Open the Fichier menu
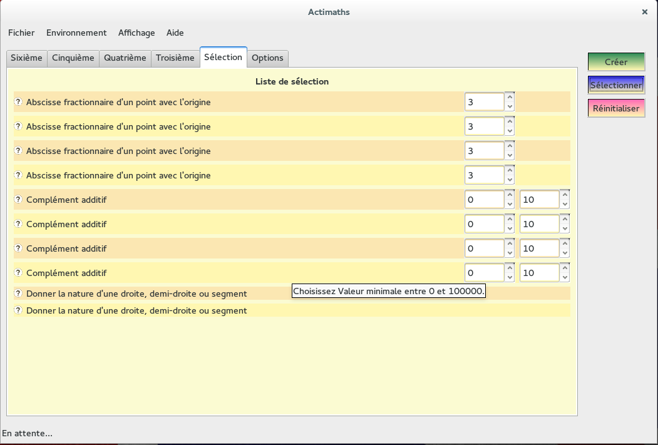This screenshot has width=658, height=445. pos(21,33)
